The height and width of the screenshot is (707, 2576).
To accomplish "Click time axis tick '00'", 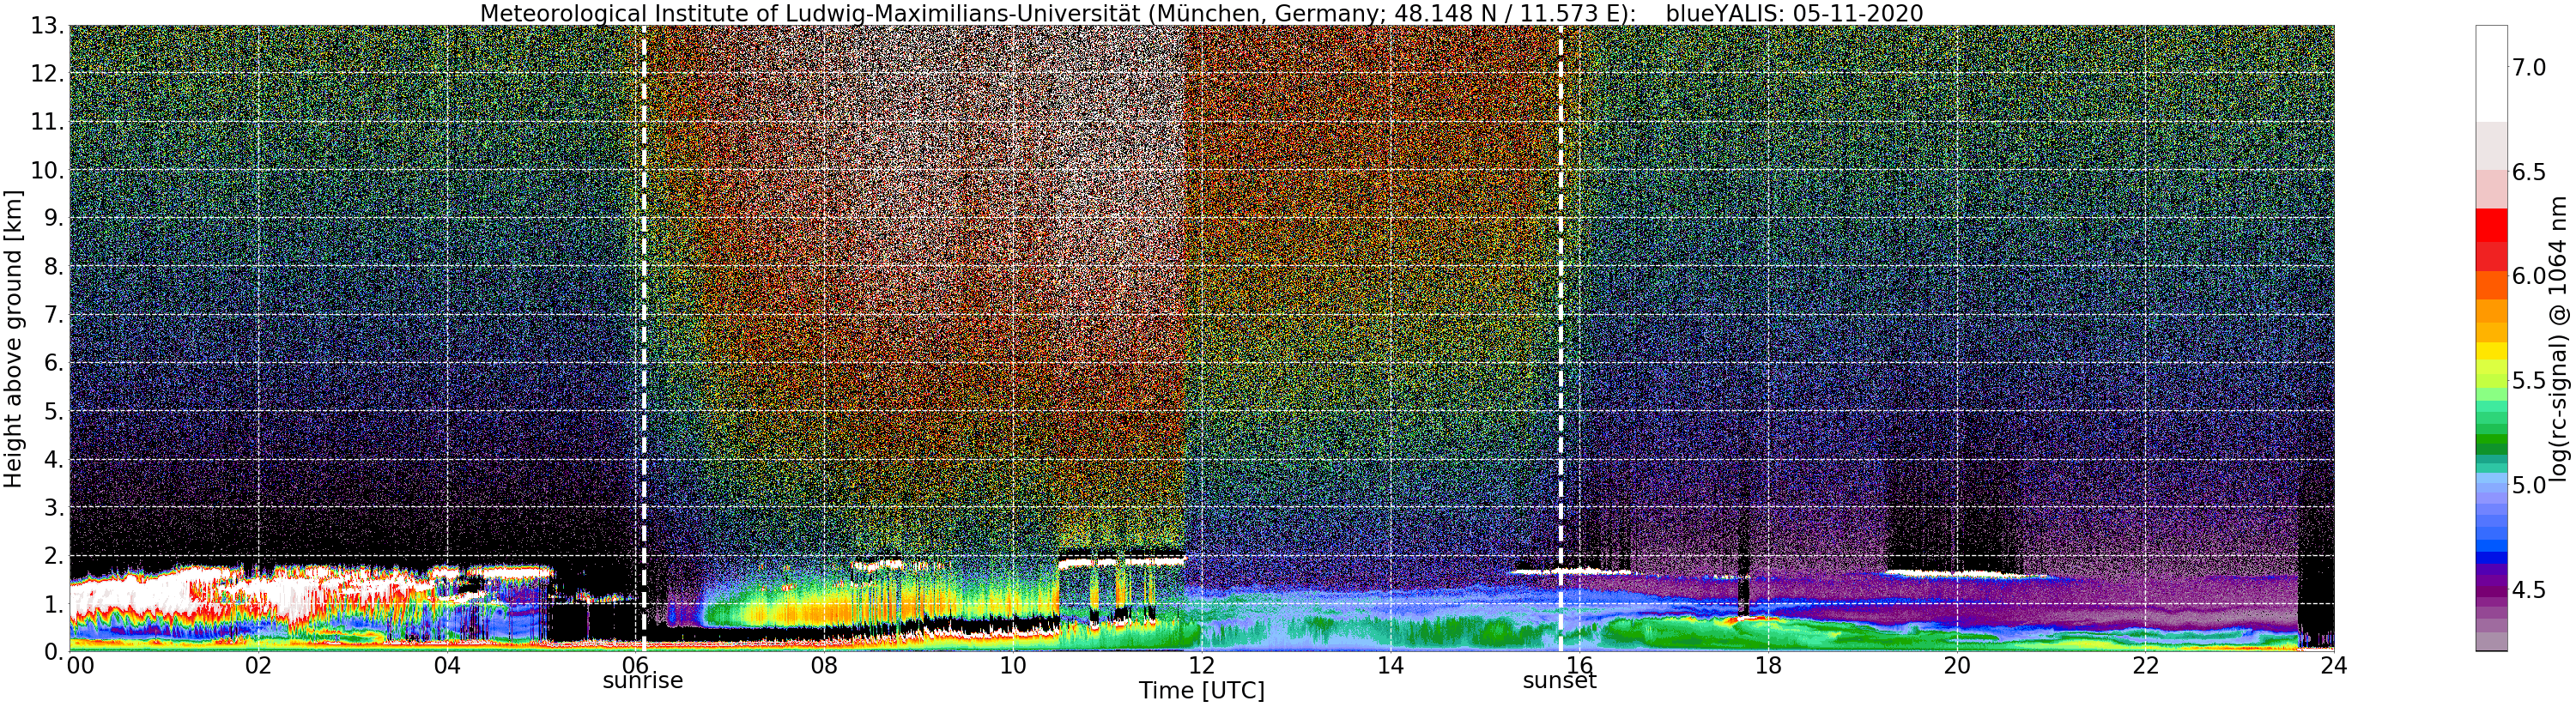I will pyautogui.click(x=80, y=666).
